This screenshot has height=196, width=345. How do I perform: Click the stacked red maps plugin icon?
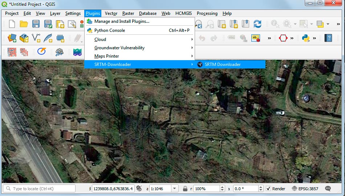[x=24, y=52]
